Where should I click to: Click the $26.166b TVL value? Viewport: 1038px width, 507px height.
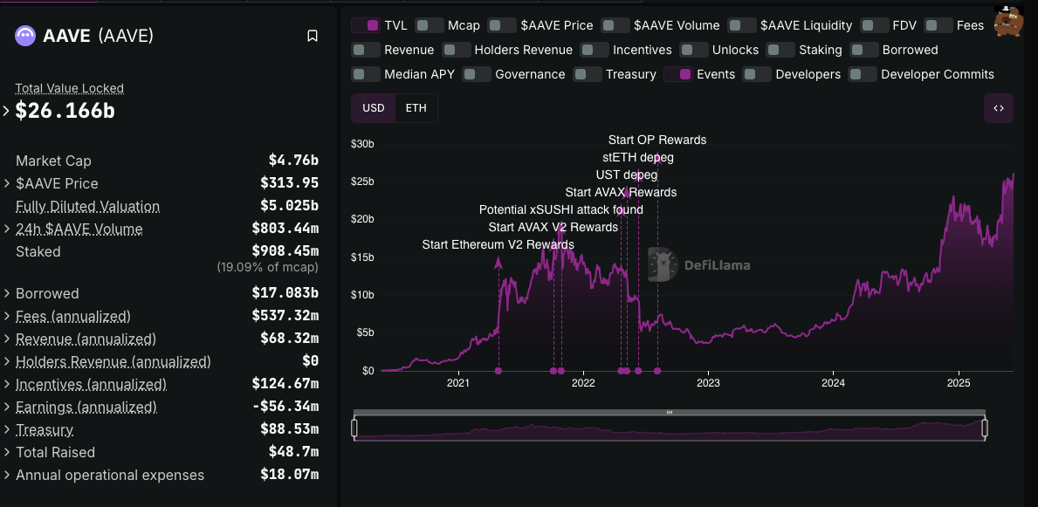pyautogui.click(x=65, y=111)
